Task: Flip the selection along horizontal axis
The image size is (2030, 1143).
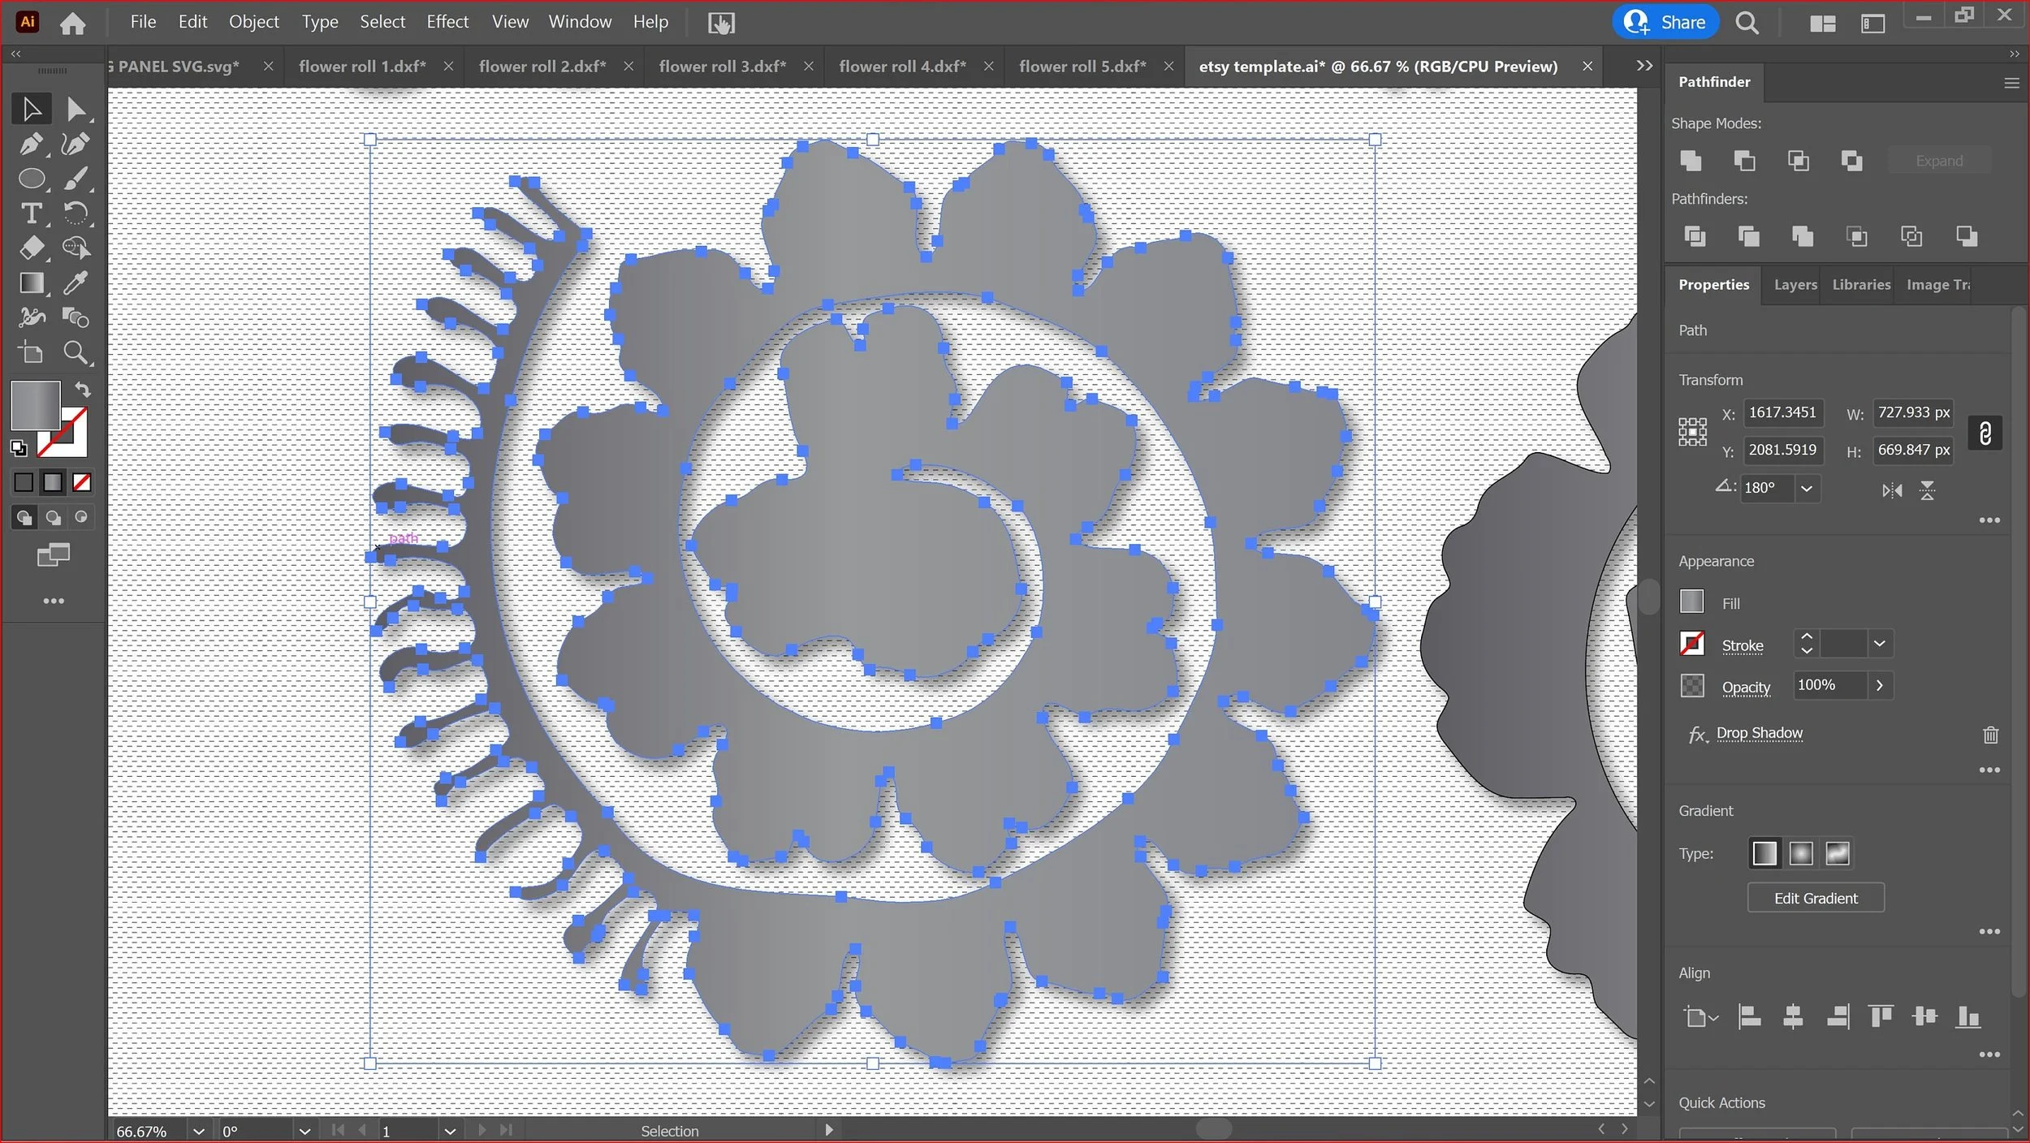Action: 1892,490
